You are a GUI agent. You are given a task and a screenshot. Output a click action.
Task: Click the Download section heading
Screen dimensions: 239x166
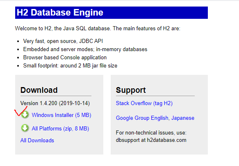coord(39,90)
